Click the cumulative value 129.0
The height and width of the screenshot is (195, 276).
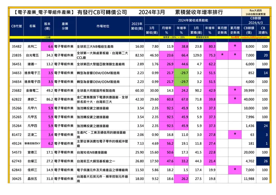(x=197, y=55)
